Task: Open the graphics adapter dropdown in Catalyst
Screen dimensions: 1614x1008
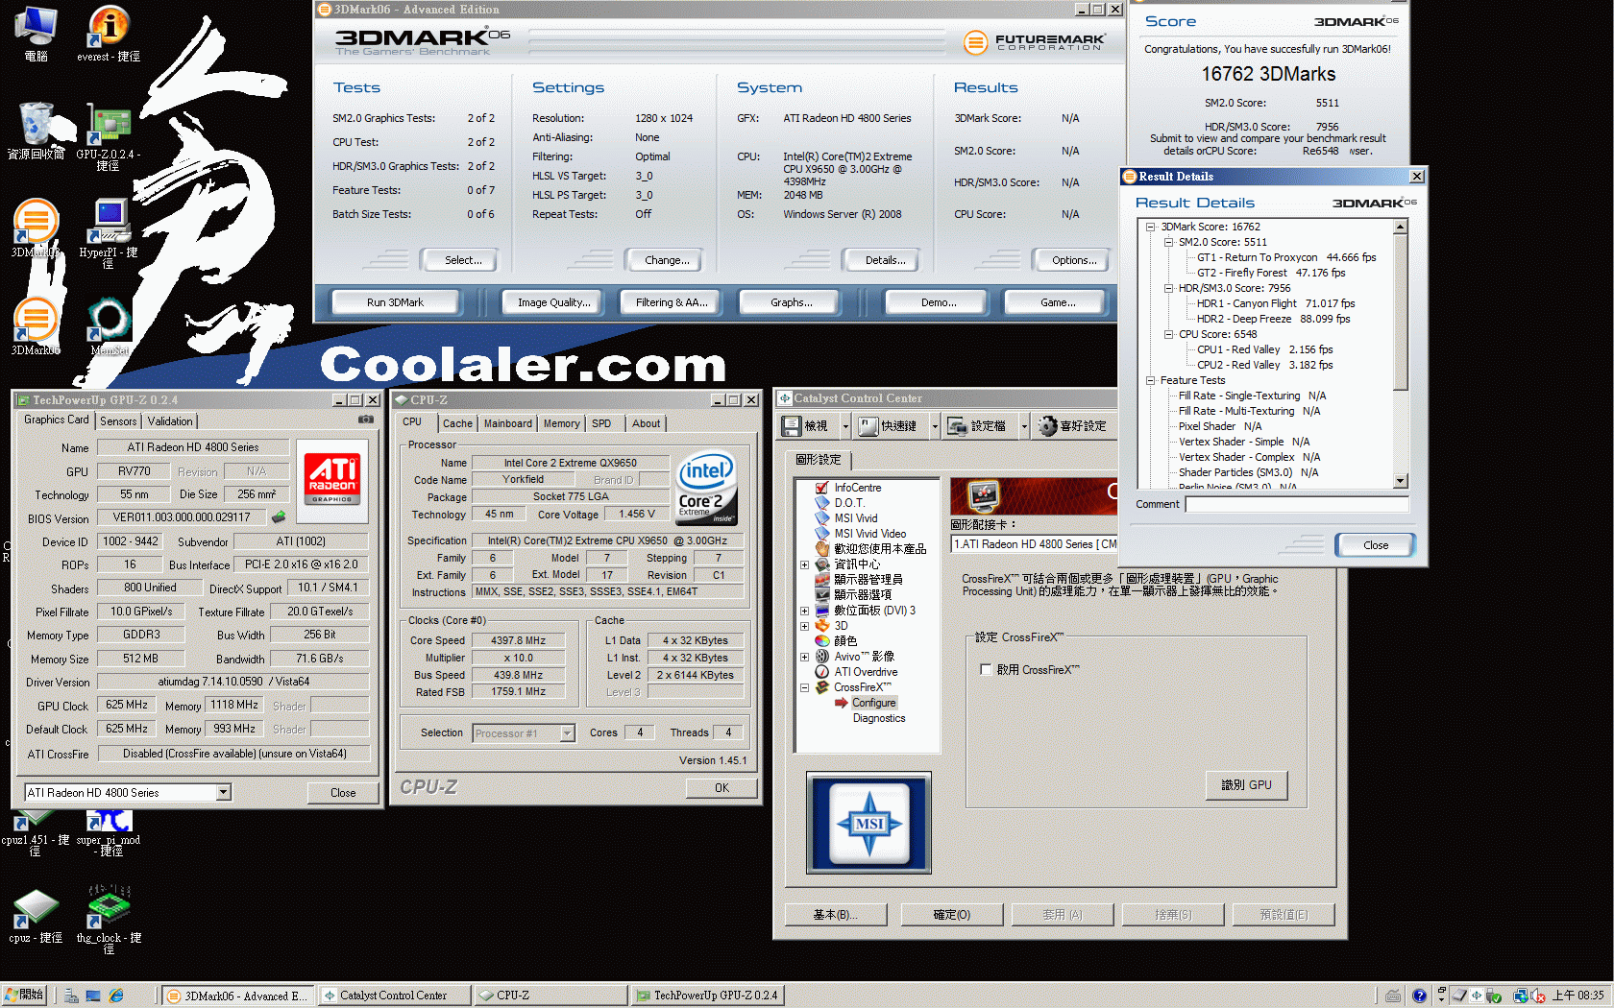Action: 1034,544
